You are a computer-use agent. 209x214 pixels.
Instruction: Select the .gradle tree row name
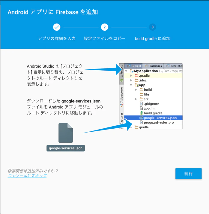pos(144,76)
